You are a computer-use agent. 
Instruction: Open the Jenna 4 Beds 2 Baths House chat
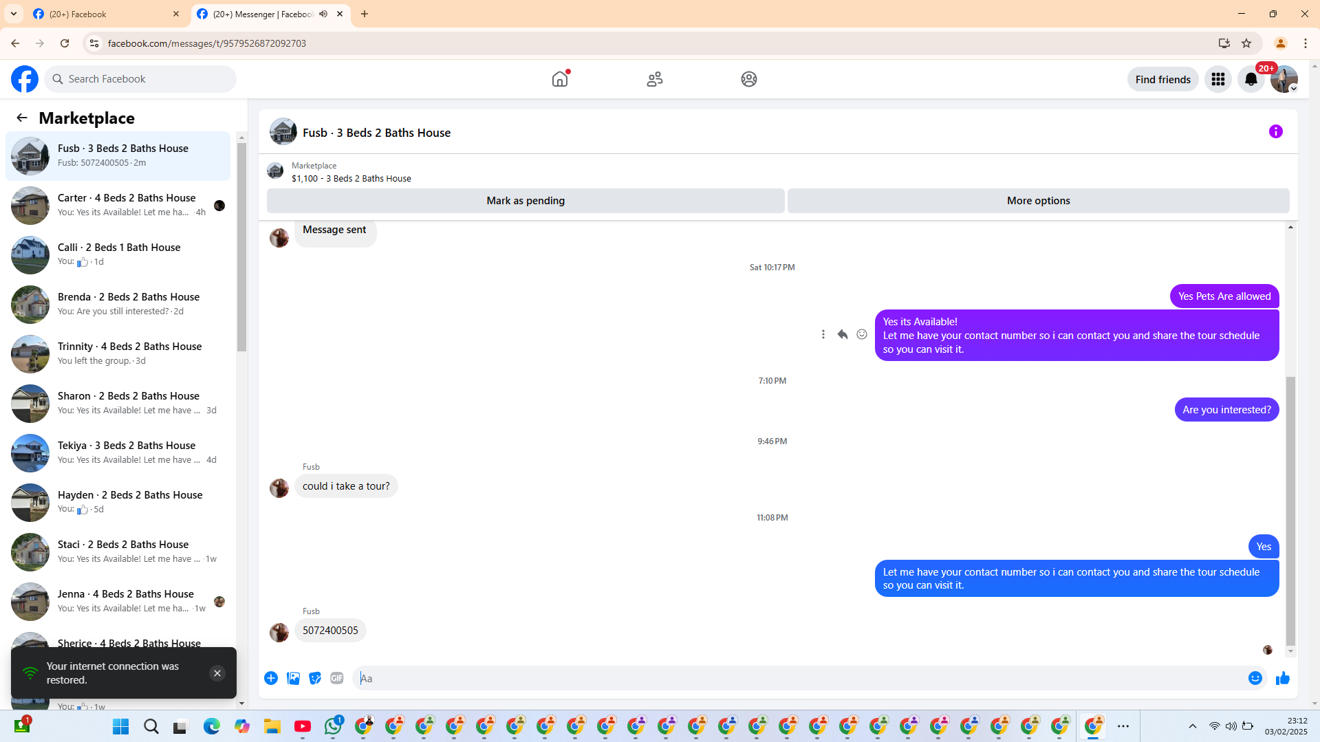click(x=118, y=601)
